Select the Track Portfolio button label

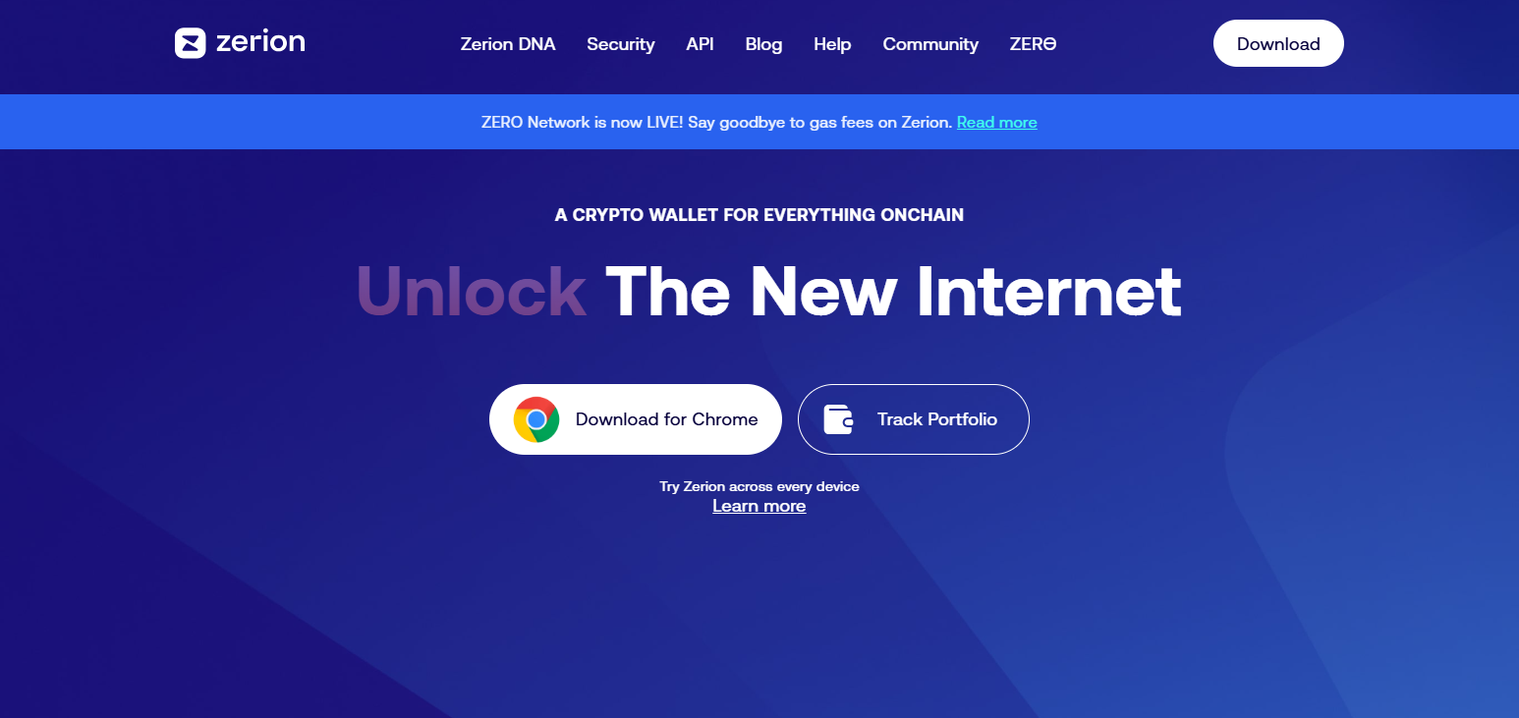tap(936, 419)
